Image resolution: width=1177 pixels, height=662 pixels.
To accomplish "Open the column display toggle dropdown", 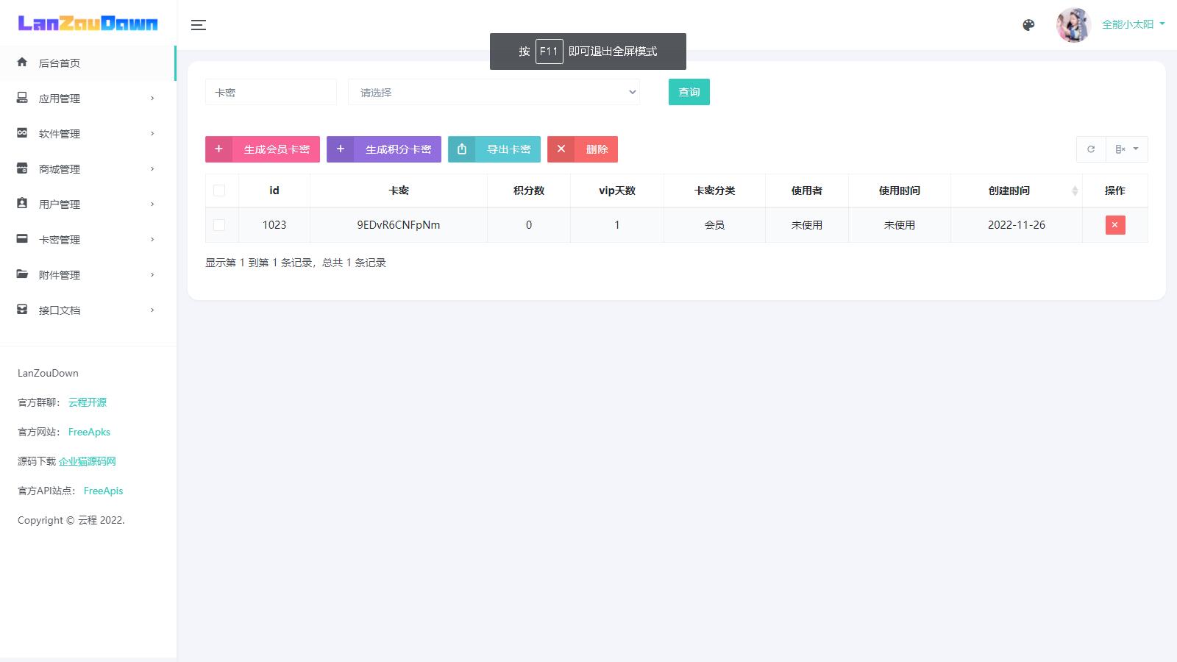I will [1126, 149].
